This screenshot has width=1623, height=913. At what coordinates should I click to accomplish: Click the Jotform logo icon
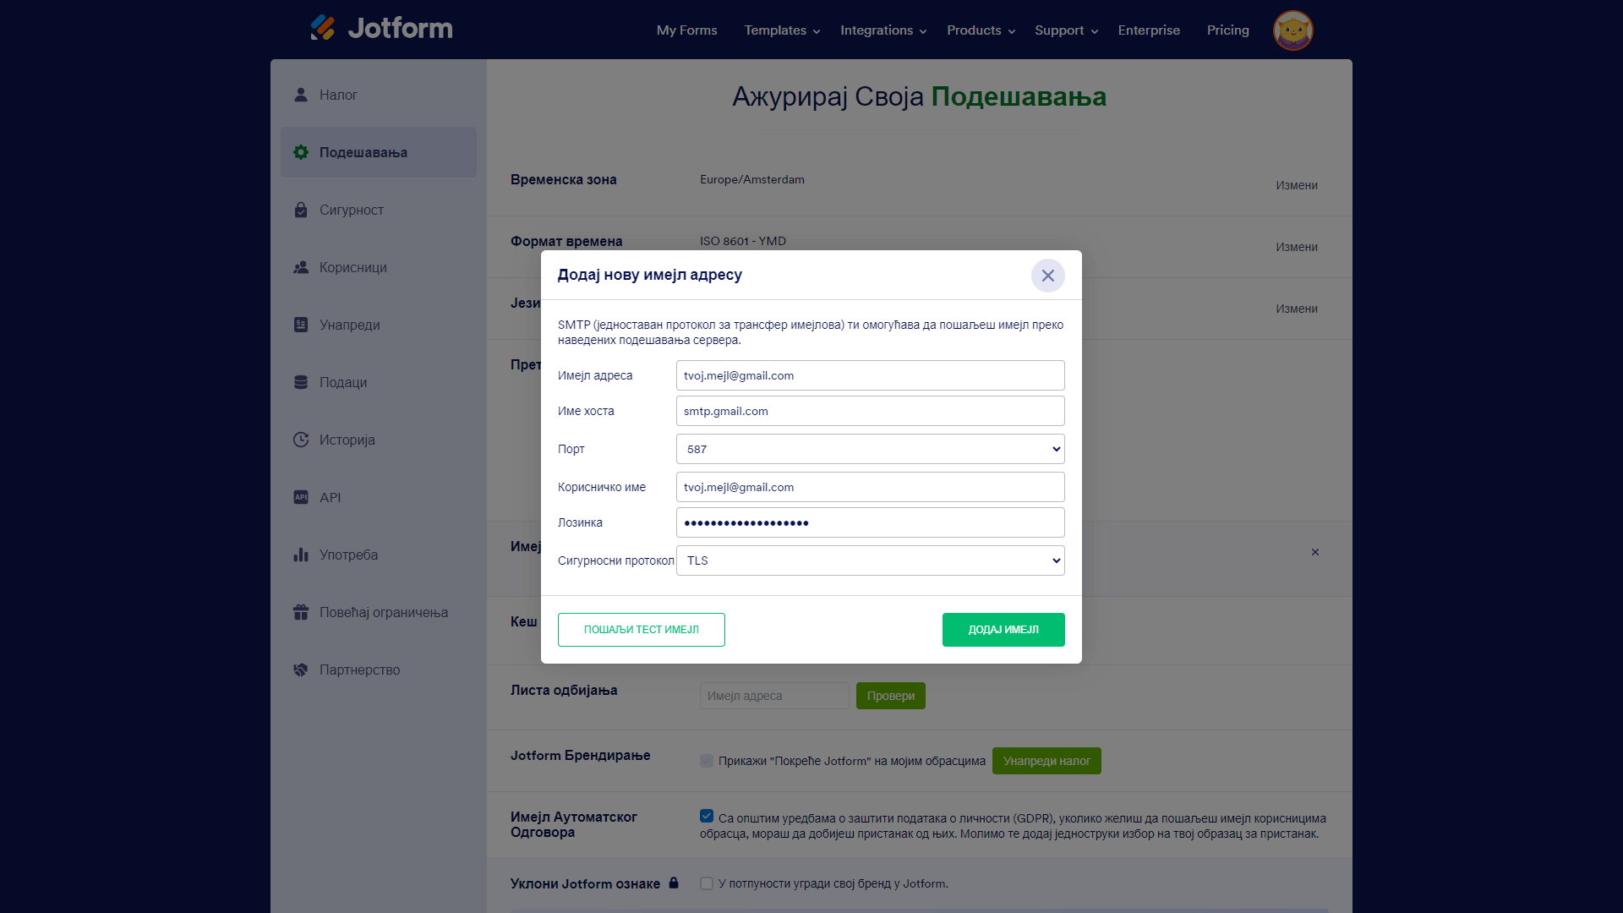coord(323,28)
